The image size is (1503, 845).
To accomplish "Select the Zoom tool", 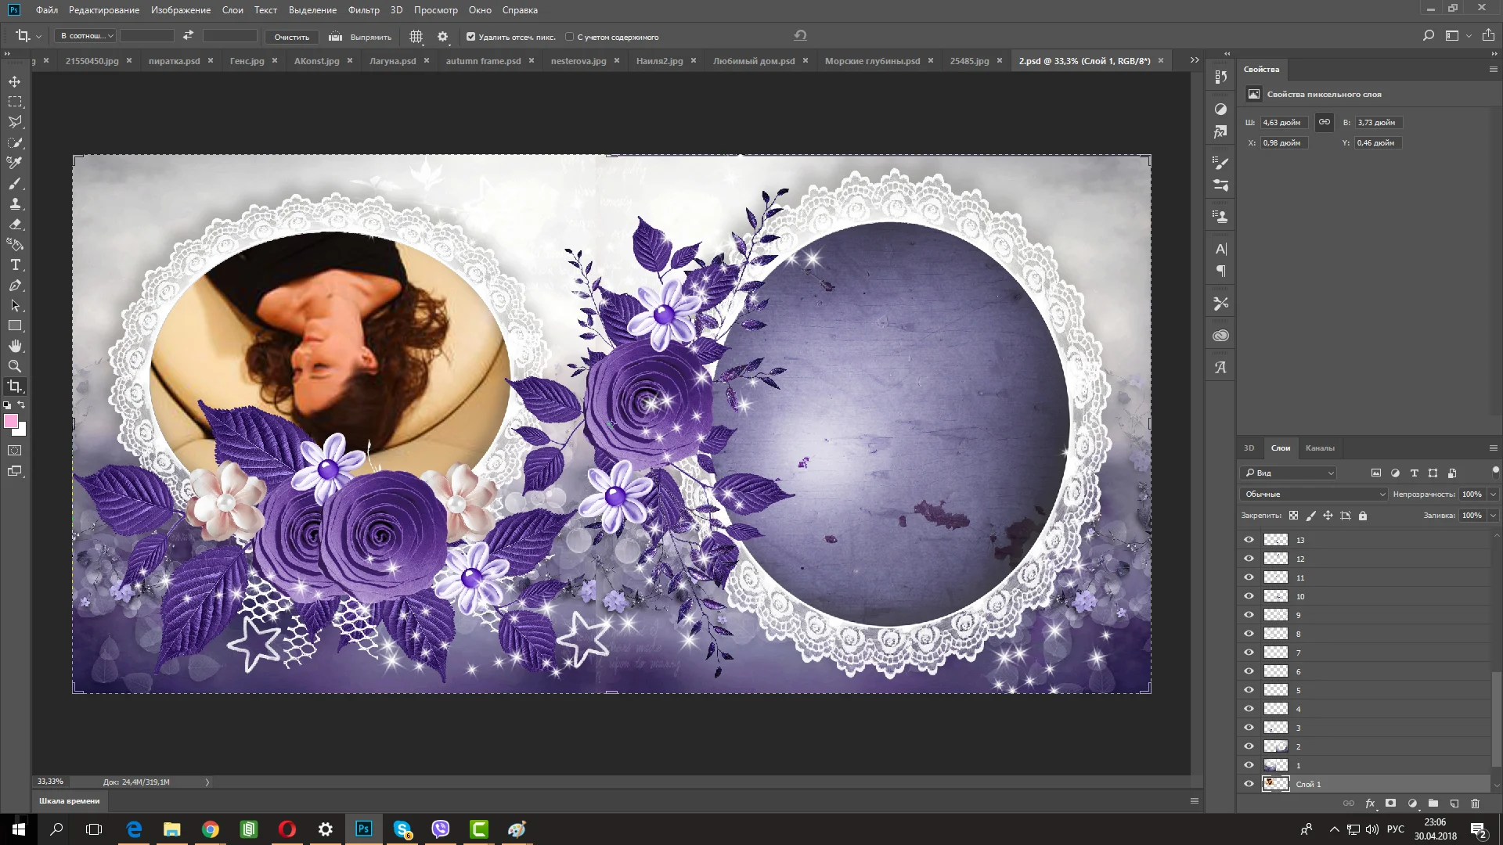I will pos(15,366).
